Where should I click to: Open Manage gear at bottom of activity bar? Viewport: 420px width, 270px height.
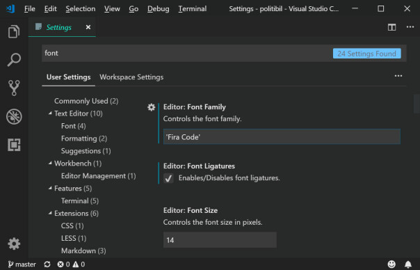[x=14, y=244]
